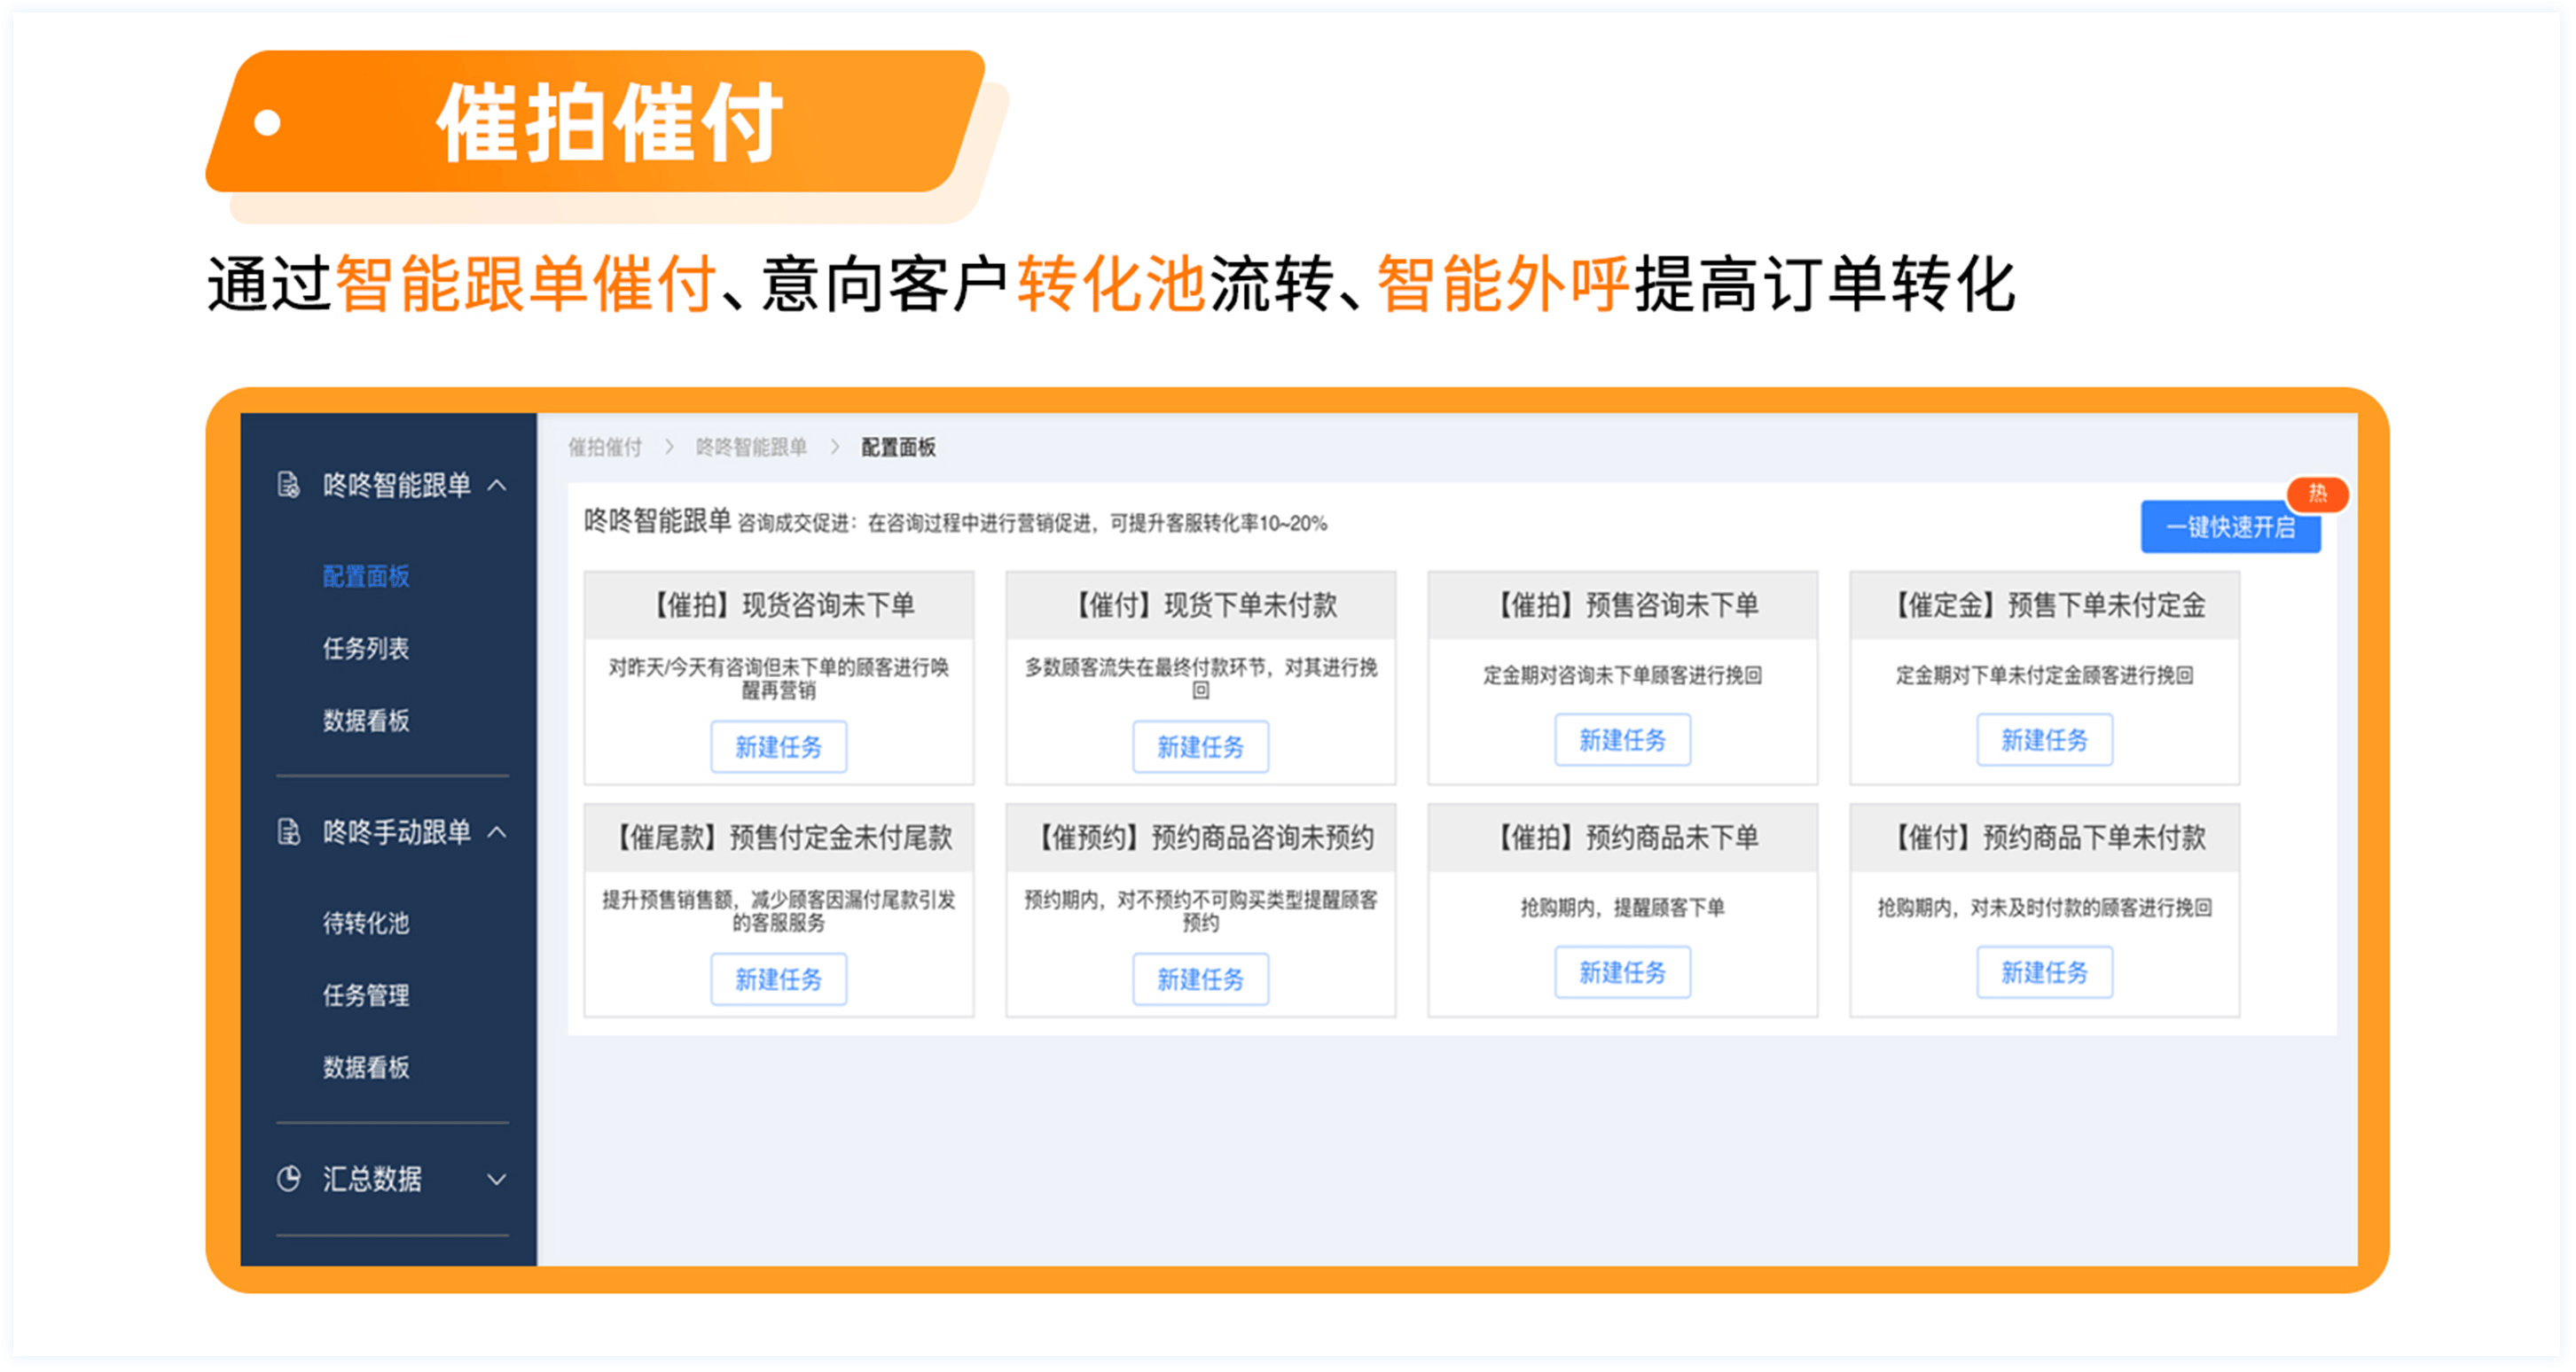Click the 一键快速开启 button
Image resolution: width=2576 pixels, height=1372 pixels.
tap(2230, 527)
